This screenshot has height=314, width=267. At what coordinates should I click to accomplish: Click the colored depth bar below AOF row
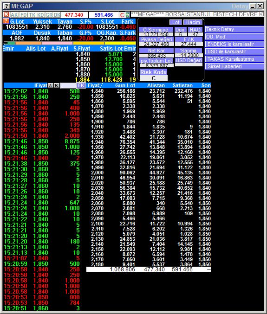tap(69, 43)
